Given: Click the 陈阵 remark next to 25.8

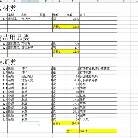Looking at the screenshot, I should (x=98, y=112).
